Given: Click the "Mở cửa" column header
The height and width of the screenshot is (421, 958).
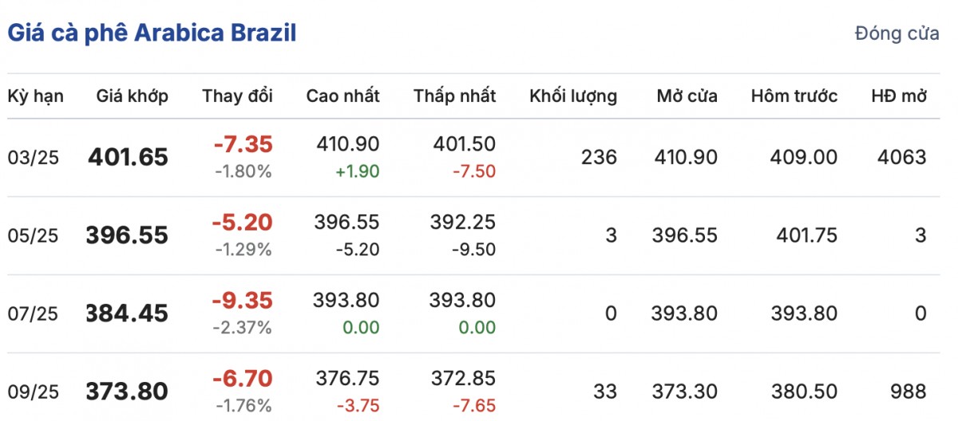Looking at the screenshot, I should point(687,96).
